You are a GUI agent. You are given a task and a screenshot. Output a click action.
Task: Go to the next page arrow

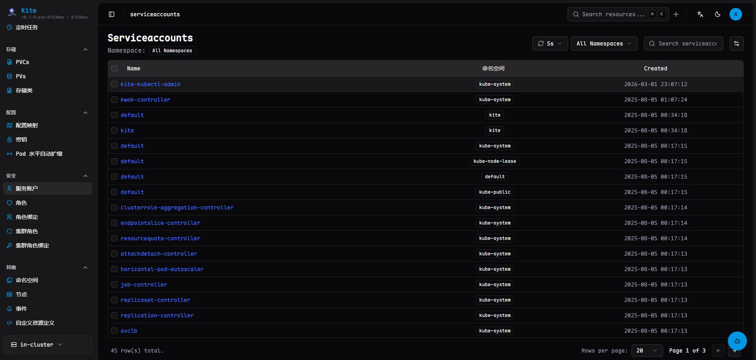click(x=734, y=351)
